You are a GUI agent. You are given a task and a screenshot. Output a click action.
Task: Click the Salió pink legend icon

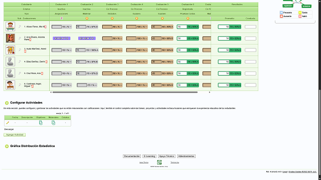(x=300, y=16)
